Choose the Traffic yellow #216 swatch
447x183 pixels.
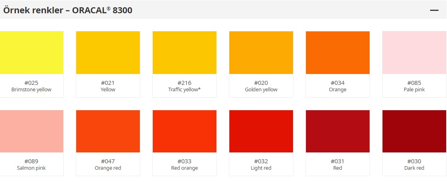coord(185,53)
